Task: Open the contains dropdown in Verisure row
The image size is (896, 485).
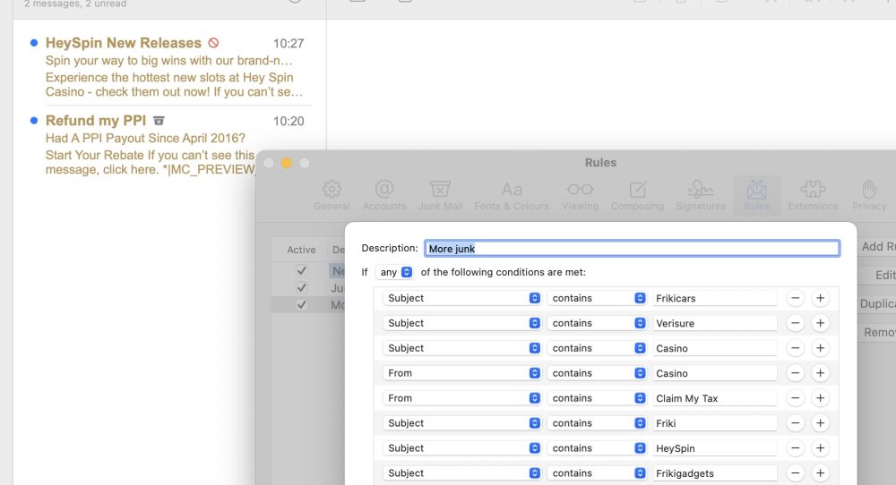Action: [597, 323]
